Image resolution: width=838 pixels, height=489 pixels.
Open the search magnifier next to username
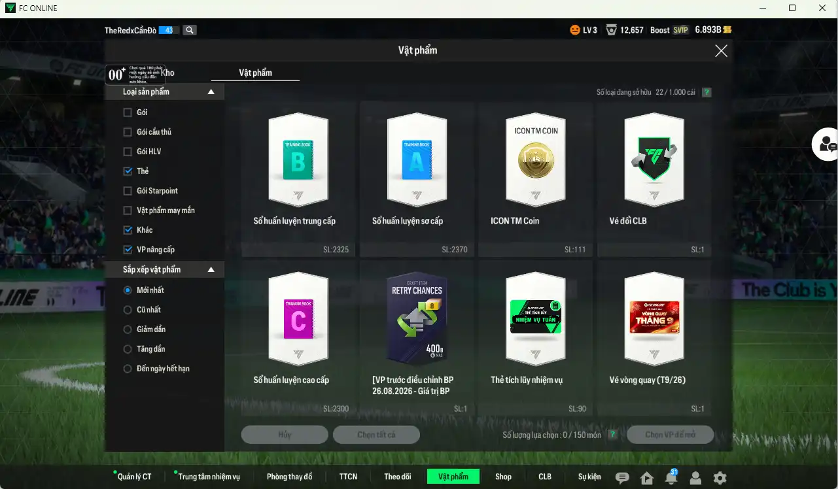point(190,30)
